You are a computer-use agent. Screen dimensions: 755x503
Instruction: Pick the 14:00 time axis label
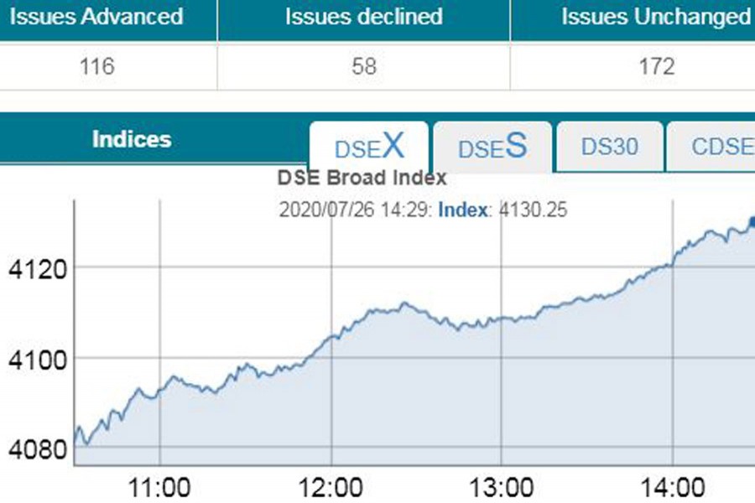click(673, 487)
